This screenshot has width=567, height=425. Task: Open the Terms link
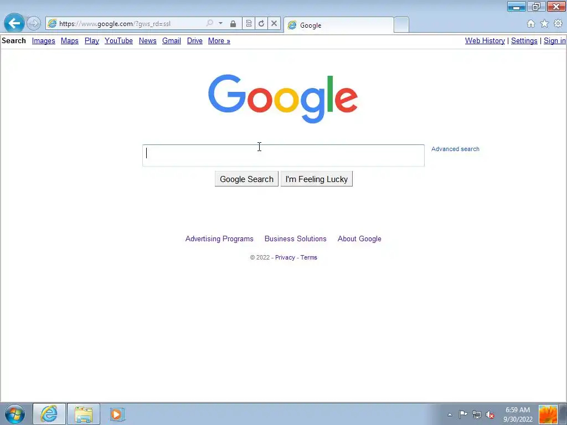(309, 257)
